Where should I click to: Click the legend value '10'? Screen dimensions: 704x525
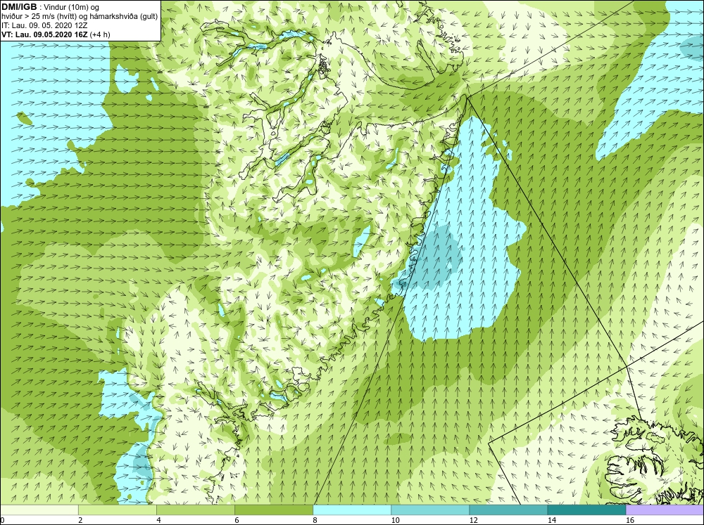395,520
